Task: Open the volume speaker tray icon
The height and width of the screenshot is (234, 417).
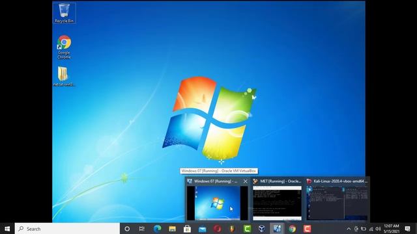Action: (x=378, y=229)
